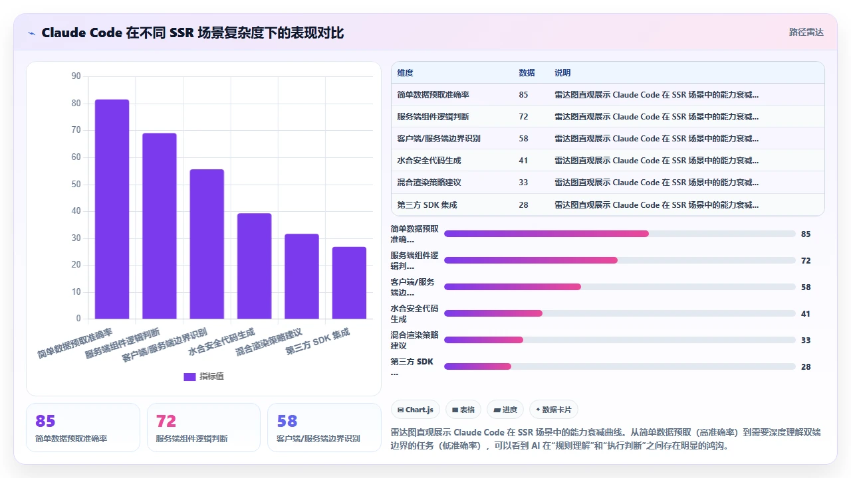
Task: Click the progress bar valued 41
Action: [x=620, y=313]
